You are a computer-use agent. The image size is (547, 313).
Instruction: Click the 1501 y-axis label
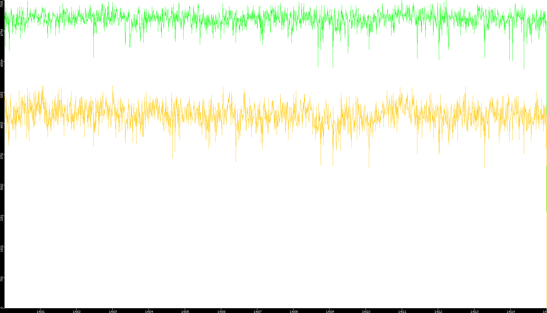[x=2, y=249]
